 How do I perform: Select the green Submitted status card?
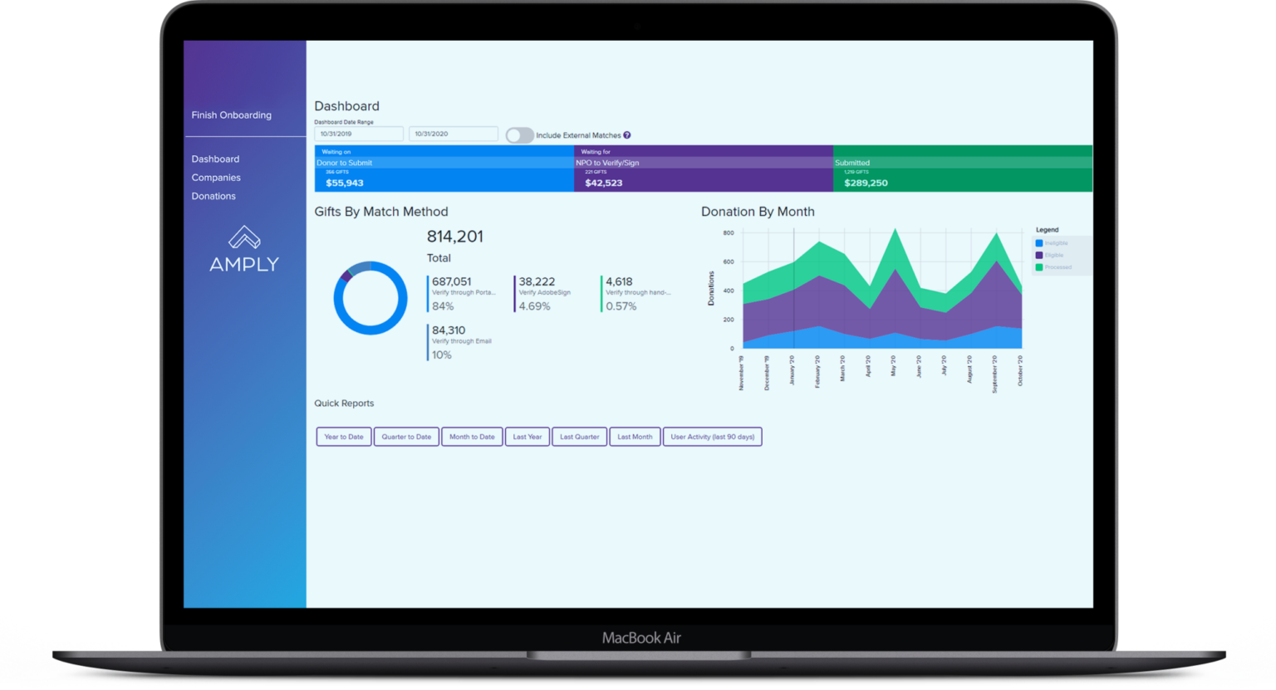[962, 169]
